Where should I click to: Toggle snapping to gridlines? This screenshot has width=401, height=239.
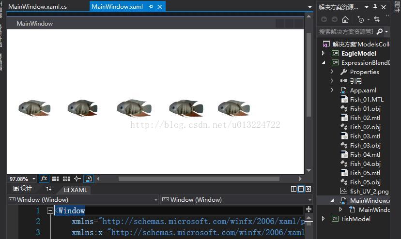tap(66, 179)
